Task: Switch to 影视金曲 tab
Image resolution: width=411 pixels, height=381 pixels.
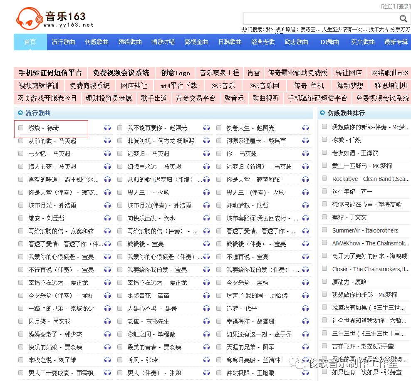Action: [197, 42]
